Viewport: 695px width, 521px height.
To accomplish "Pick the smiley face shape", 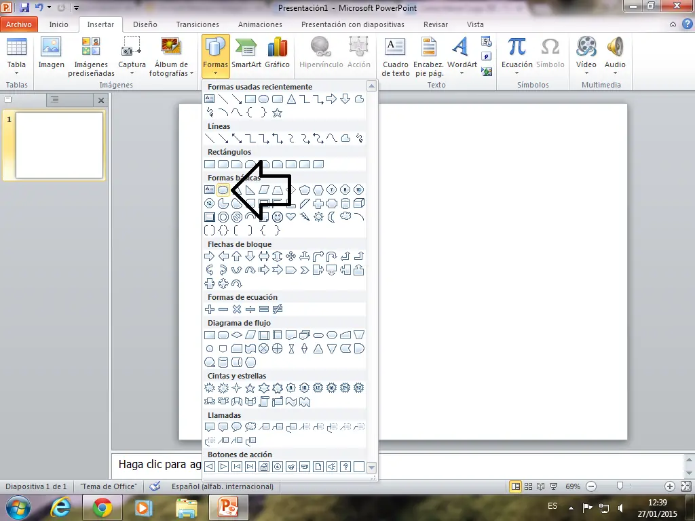I will point(278,217).
